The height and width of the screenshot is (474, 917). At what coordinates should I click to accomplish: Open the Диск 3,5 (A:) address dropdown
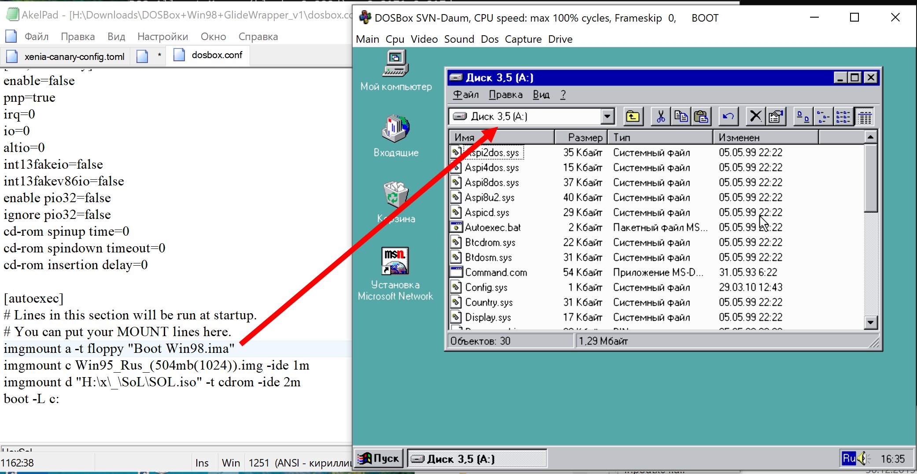pyautogui.click(x=608, y=116)
